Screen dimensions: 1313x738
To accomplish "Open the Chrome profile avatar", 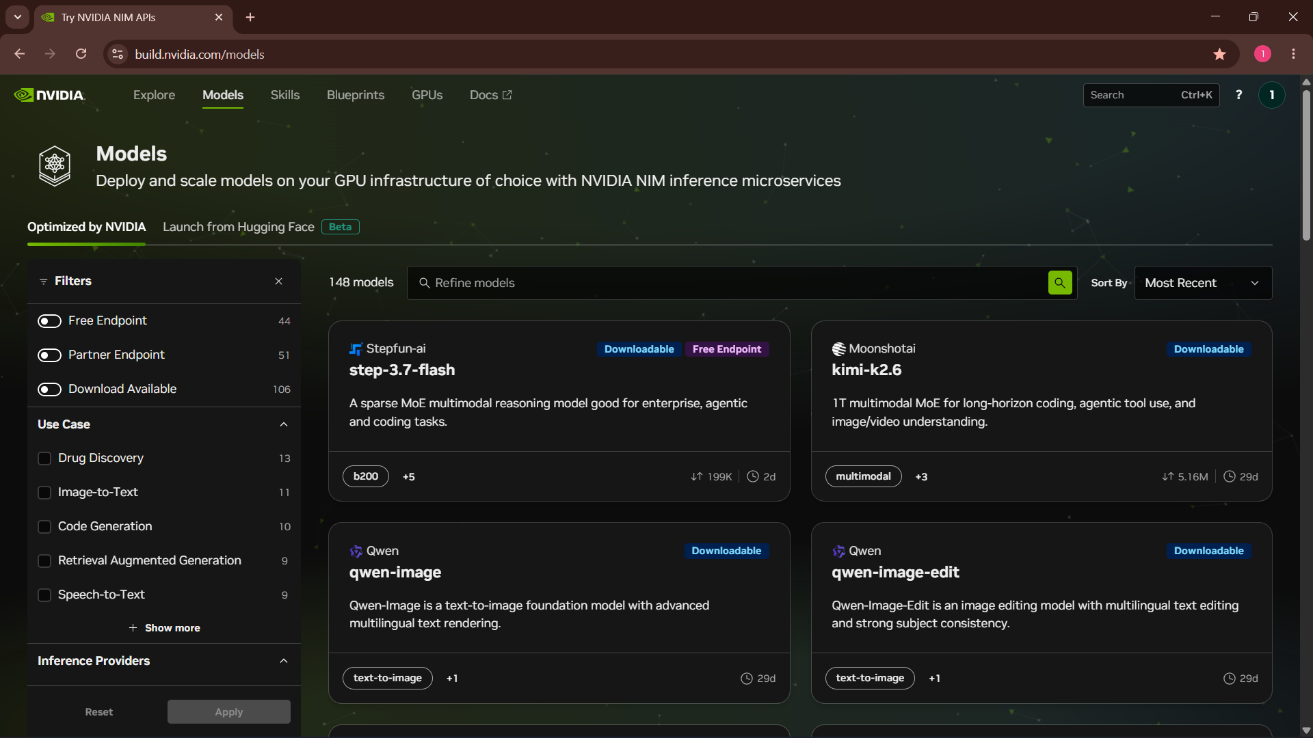I will tap(1262, 54).
